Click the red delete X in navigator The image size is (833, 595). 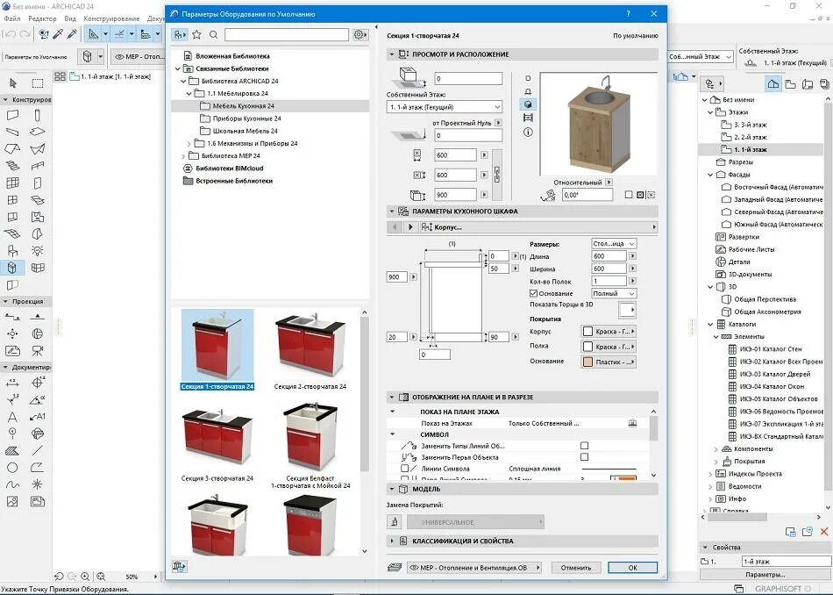(824, 531)
